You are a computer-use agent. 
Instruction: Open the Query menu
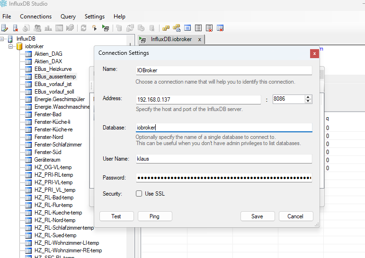click(x=68, y=17)
